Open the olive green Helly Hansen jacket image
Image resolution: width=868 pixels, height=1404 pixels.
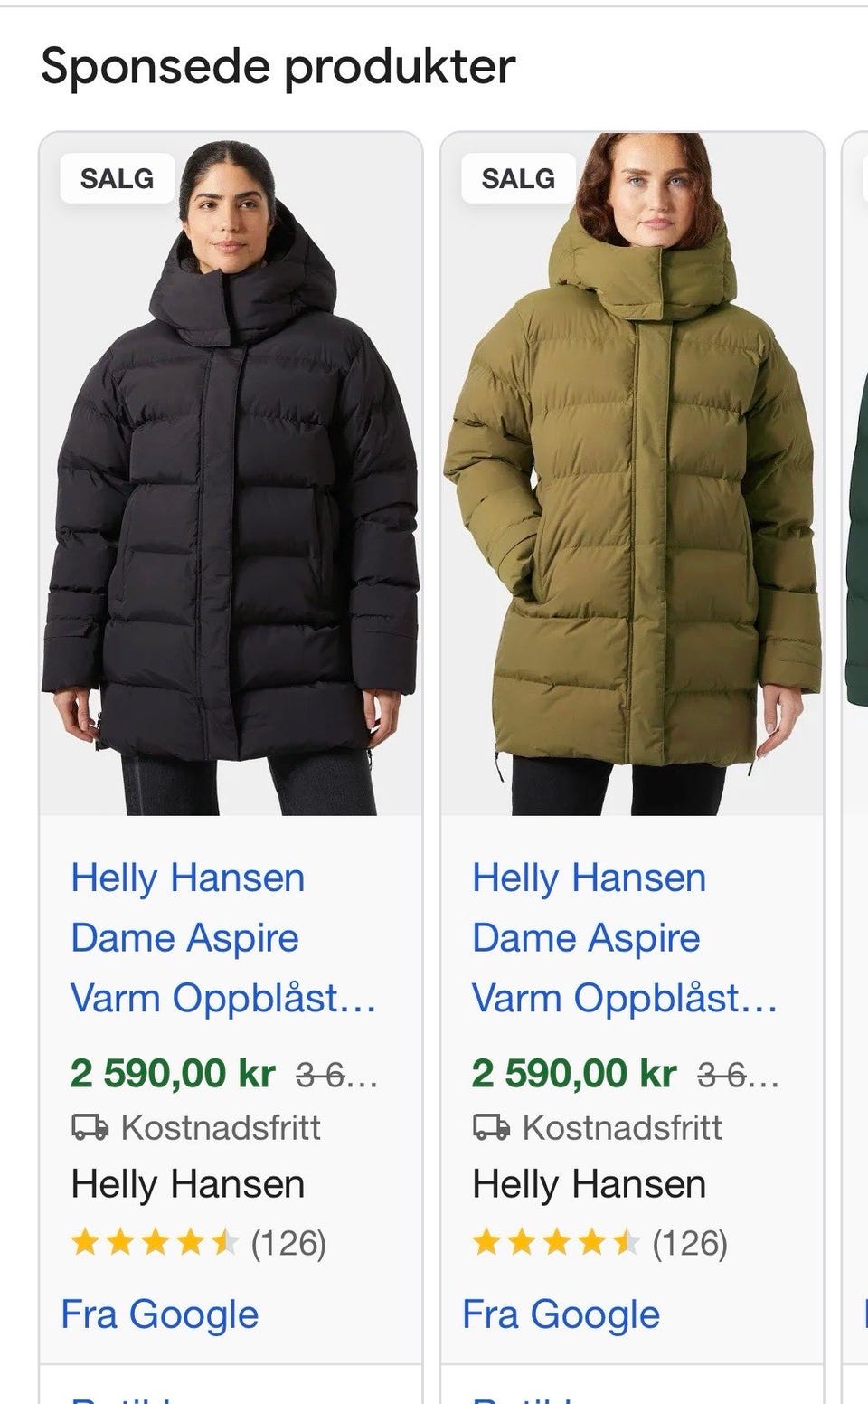click(x=632, y=474)
